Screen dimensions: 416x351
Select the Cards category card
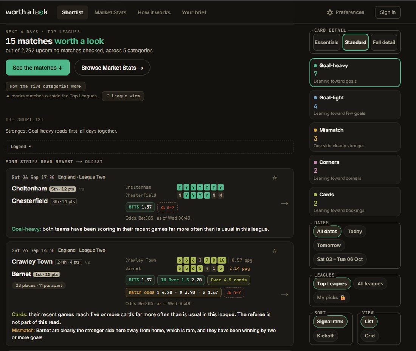tap(355, 202)
